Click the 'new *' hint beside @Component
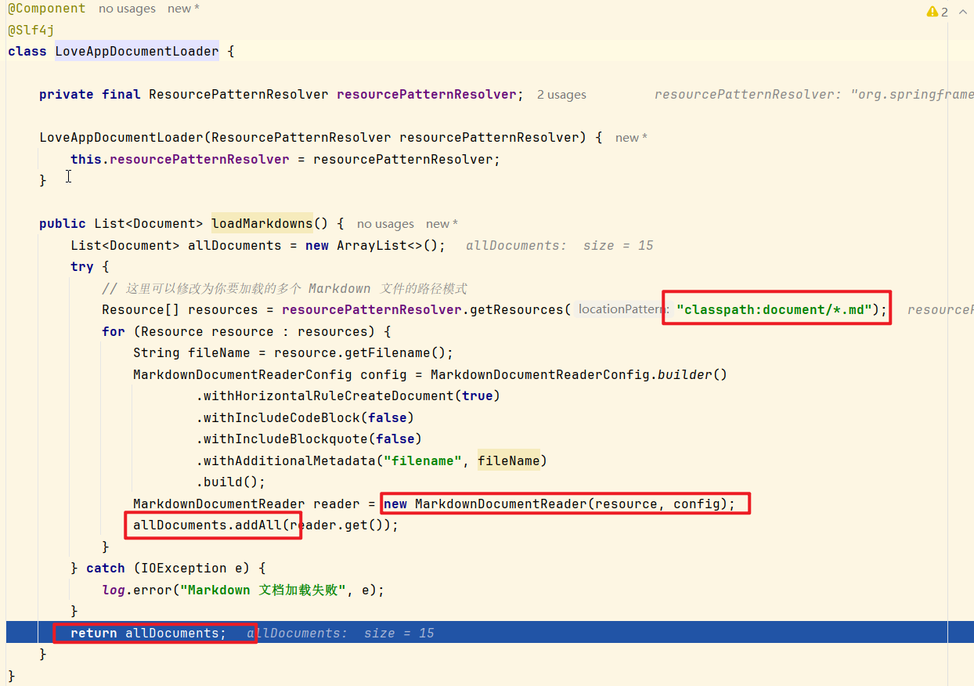Screen dimensions: 974x686 [x=183, y=9]
